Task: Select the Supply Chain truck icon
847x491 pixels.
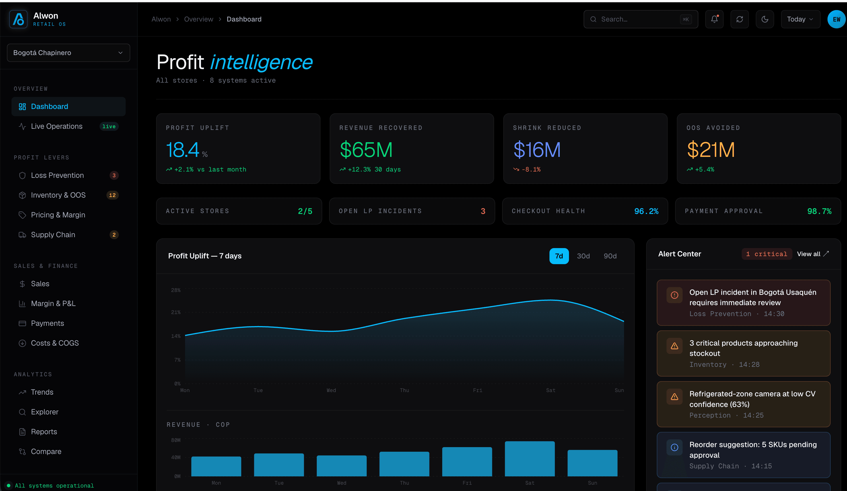Action: click(x=22, y=235)
